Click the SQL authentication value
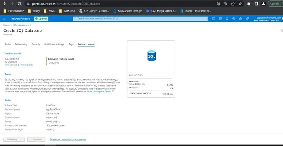This screenshot has height=146, width=283. [56, 125]
